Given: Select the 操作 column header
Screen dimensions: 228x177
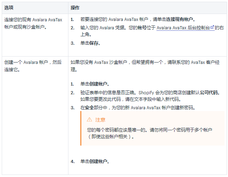Looking at the screenshot, I should click(x=75, y=8).
